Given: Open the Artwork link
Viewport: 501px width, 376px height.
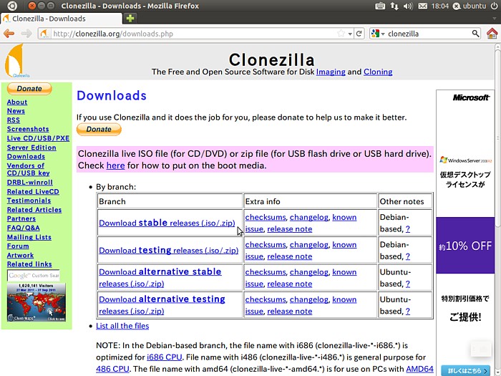Looking at the screenshot, I should click(x=21, y=255).
